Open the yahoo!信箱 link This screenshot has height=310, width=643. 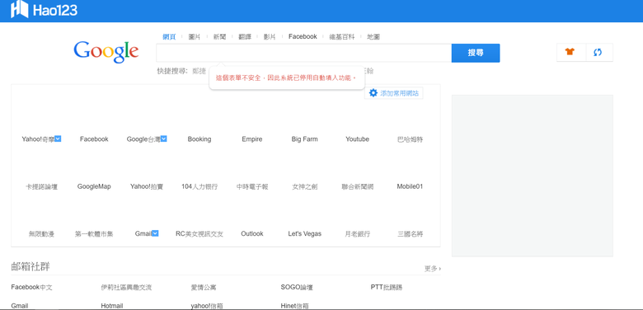pyautogui.click(x=207, y=306)
